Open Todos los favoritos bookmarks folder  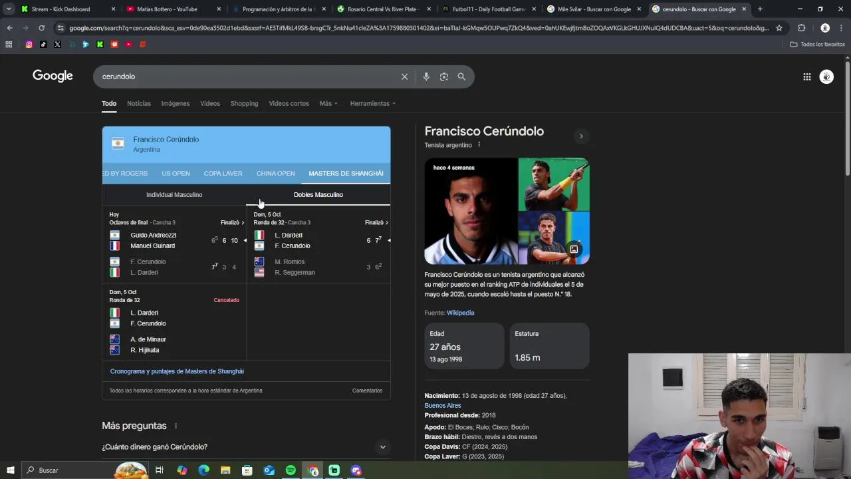click(817, 45)
